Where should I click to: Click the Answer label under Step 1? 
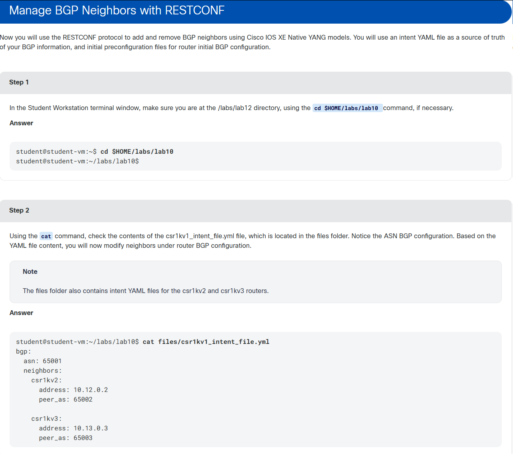[x=21, y=123]
